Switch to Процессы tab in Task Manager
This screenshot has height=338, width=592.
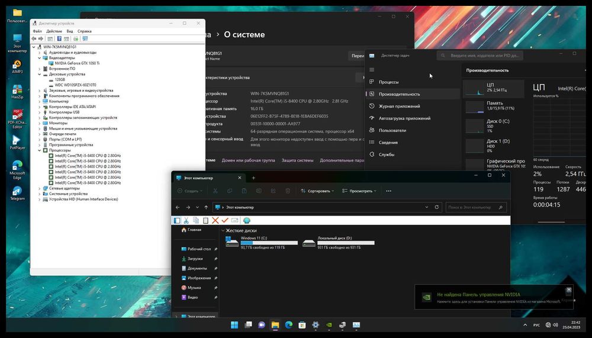(388, 82)
